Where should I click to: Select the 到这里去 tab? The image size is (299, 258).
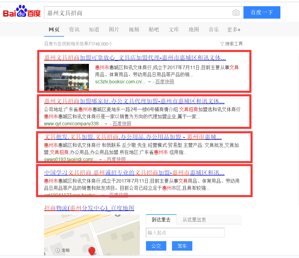[x=161, y=220]
